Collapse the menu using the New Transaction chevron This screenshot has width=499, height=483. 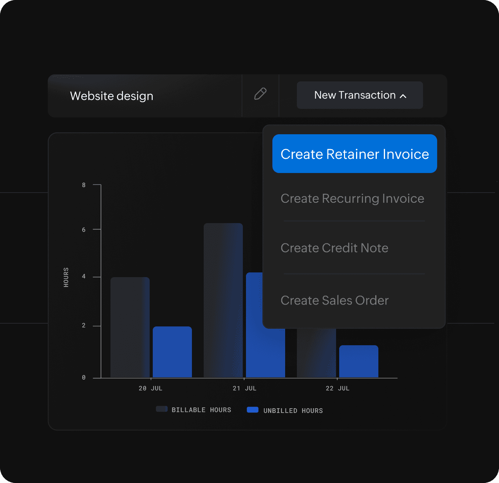click(403, 96)
